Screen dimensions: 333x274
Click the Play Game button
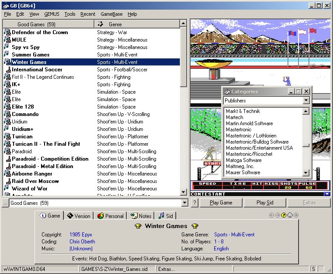point(221,203)
